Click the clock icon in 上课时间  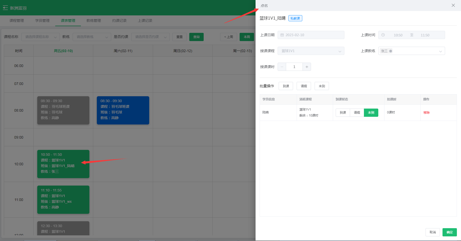(x=383, y=35)
